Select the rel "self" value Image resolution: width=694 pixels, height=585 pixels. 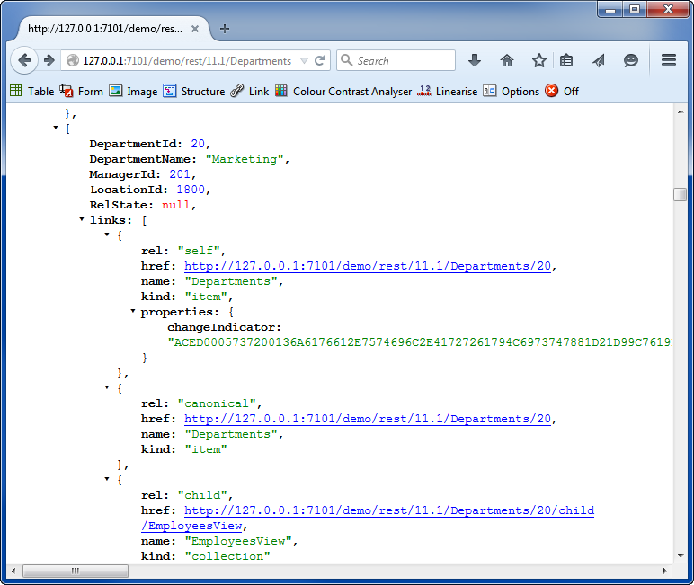click(199, 251)
